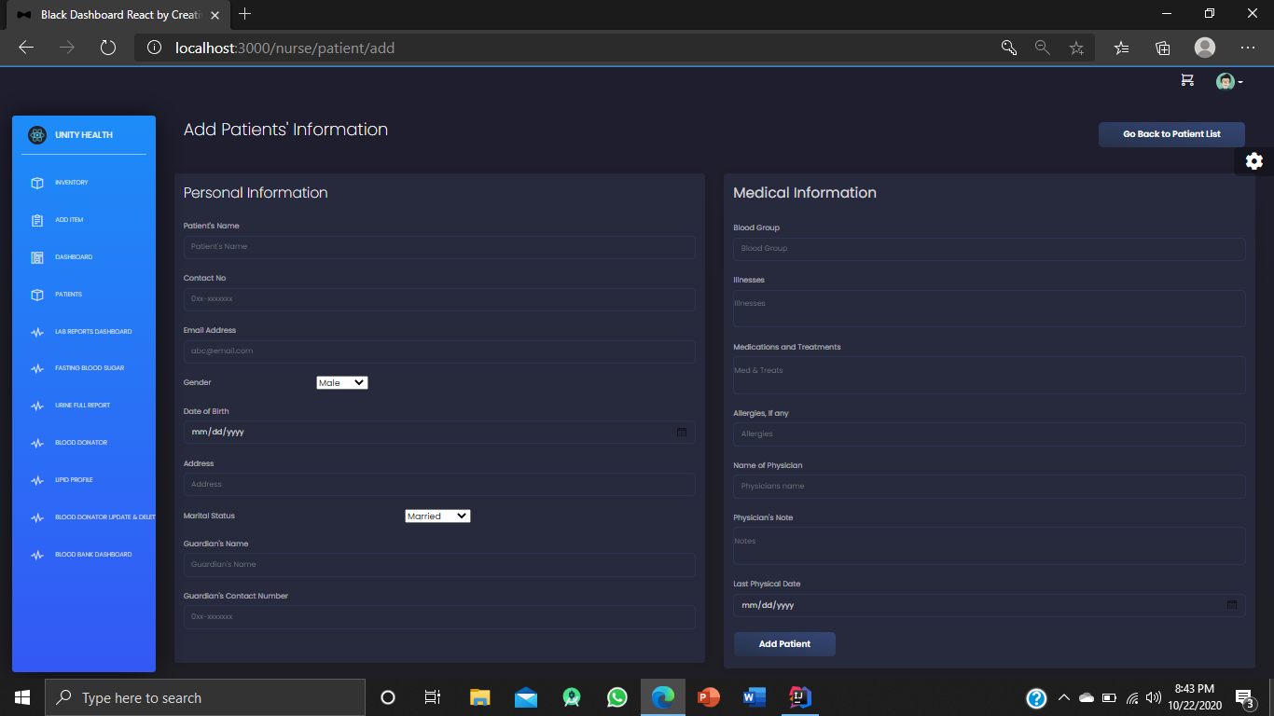
Task: Select the Black Dashboard React browser tab
Action: [x=118, y=15]
